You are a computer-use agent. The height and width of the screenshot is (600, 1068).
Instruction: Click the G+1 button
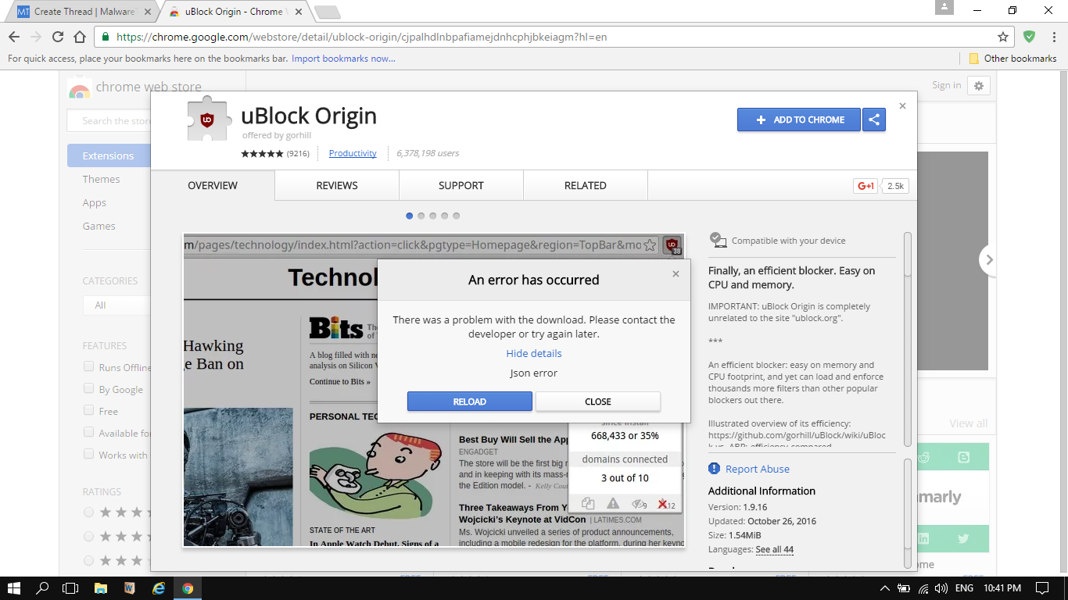coord(866,186)
